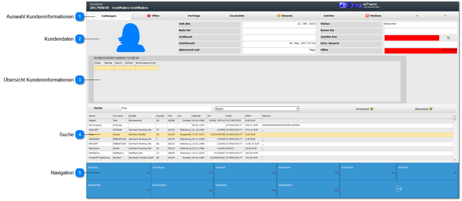This screenshot has height=201, width=462.
Task: Sort search results by the Ort column
Action: 184,116
